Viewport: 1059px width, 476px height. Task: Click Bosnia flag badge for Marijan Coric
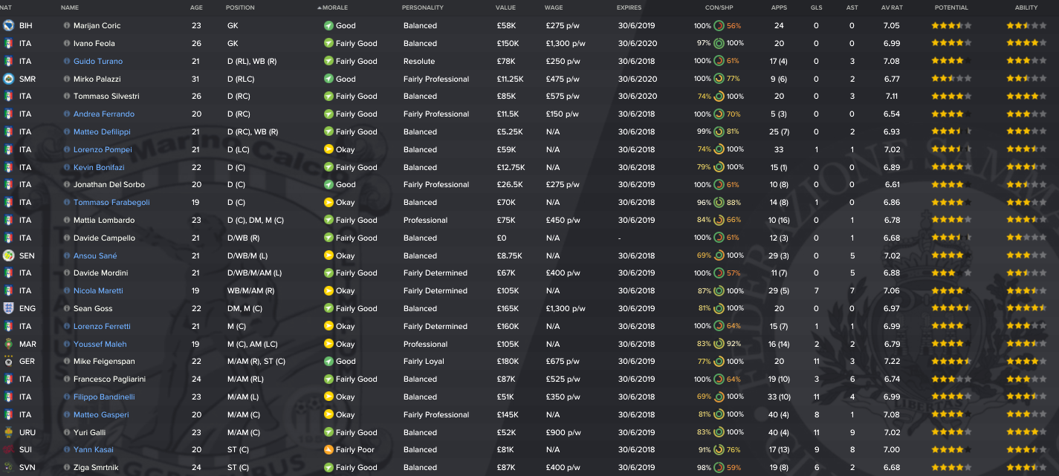coord(8,25)
